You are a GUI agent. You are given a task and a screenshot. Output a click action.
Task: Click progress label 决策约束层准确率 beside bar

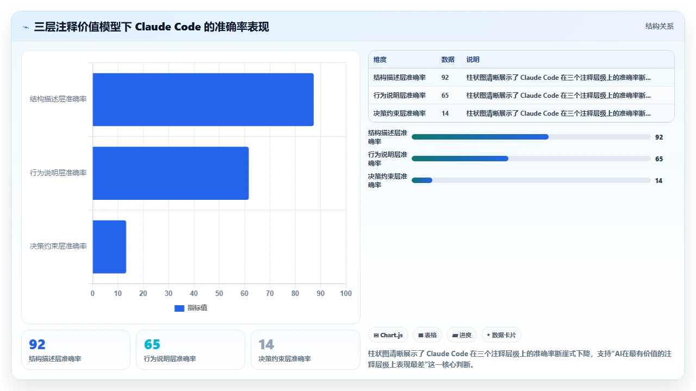[388, 180]
